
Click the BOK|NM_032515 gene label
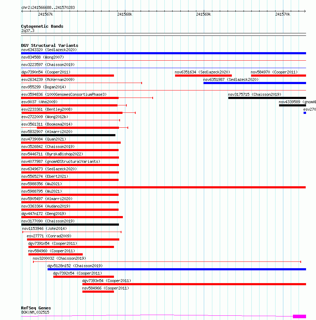(35, 312)
